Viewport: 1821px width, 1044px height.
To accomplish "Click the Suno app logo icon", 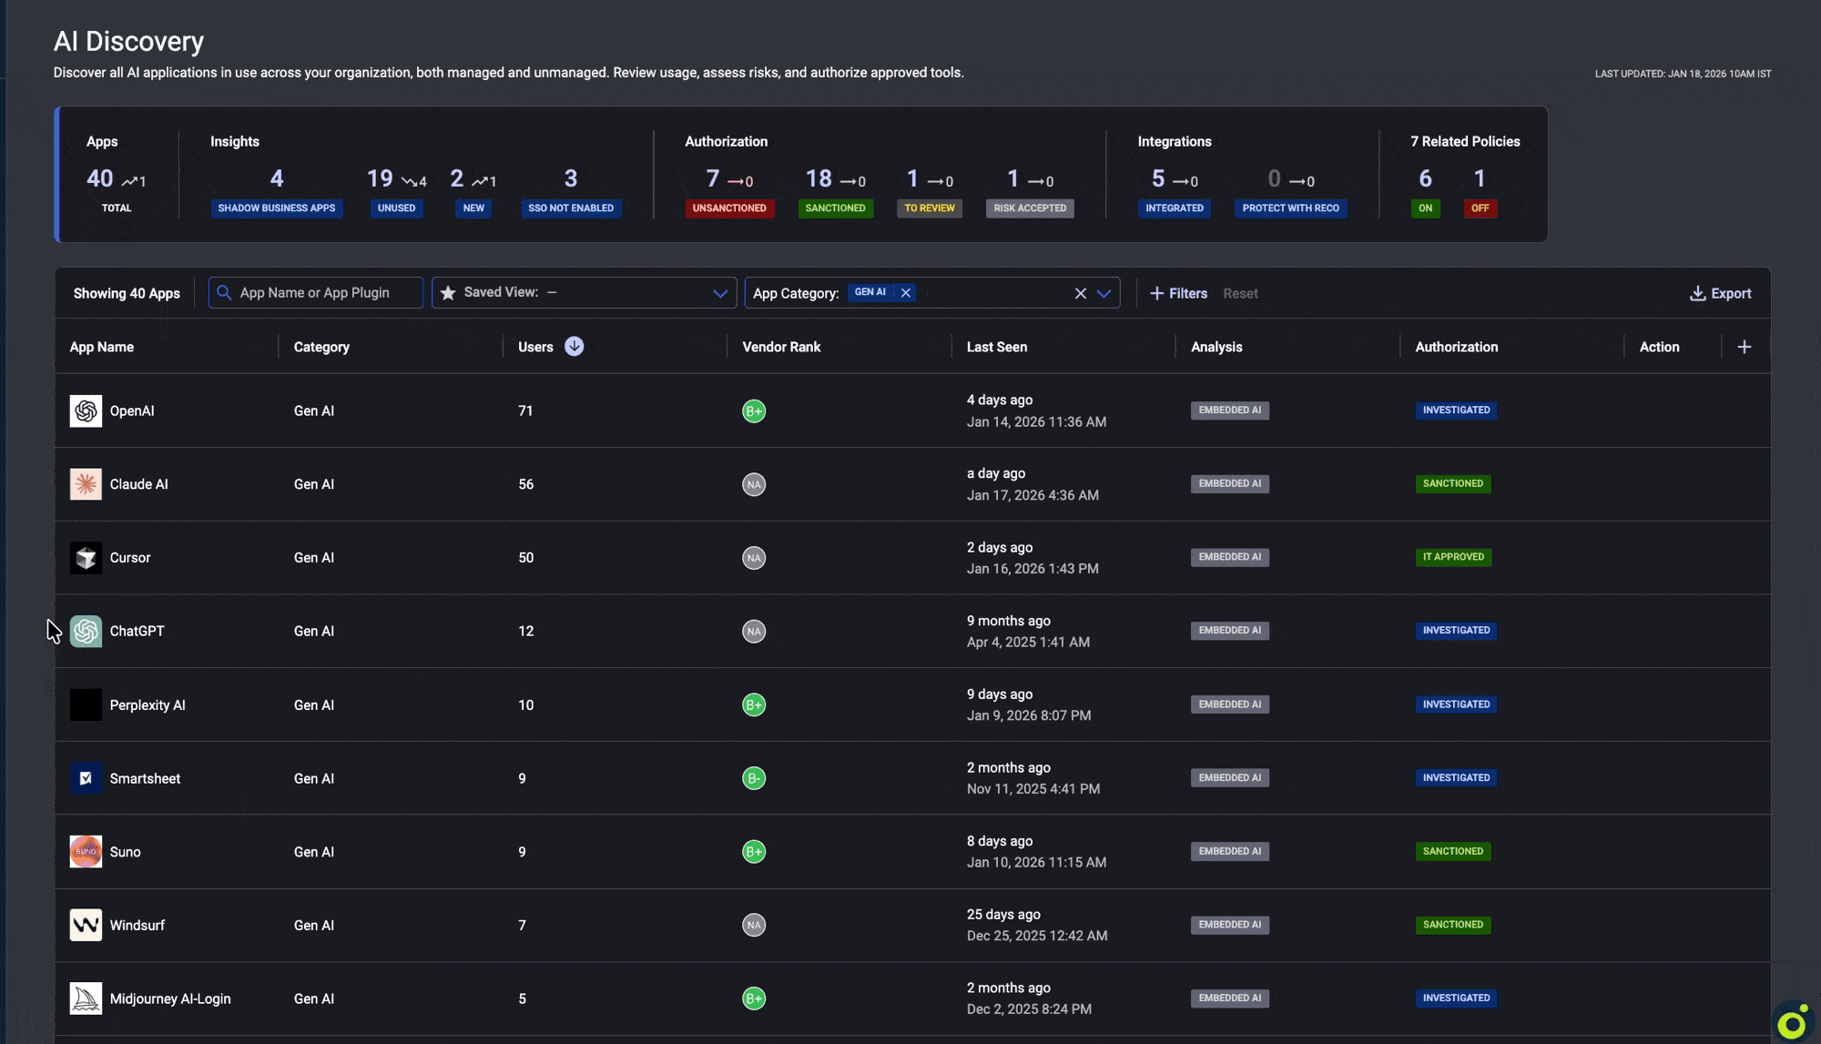I will point(86,851).
